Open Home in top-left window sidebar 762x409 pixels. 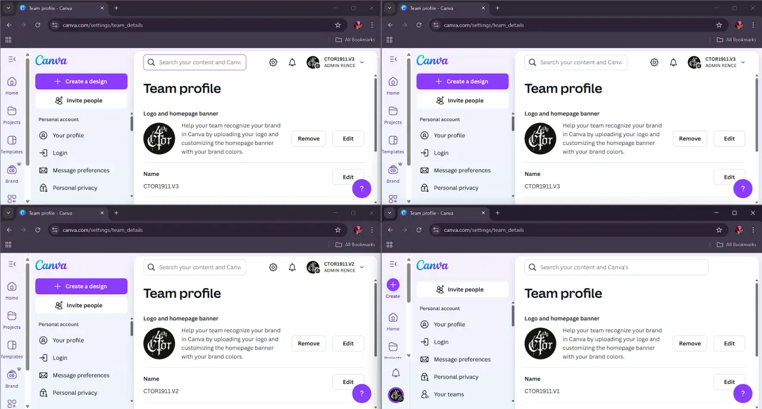[x=12, y=86]
